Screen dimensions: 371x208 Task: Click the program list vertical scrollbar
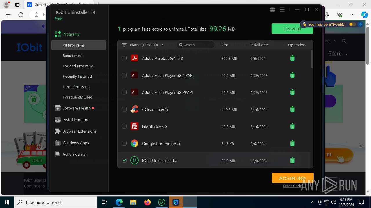pos(312,59)
